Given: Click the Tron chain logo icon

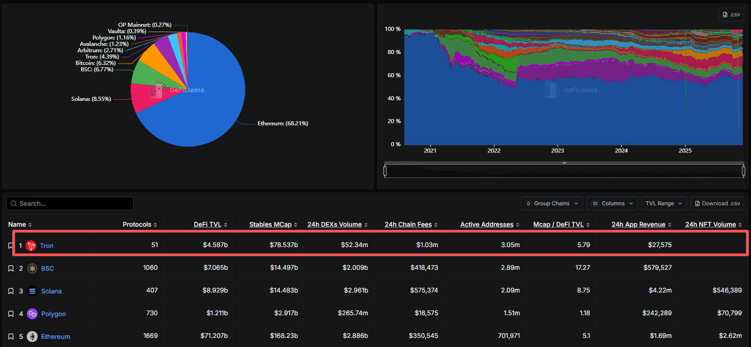Looking at the screenshot, I should [31, 246].
